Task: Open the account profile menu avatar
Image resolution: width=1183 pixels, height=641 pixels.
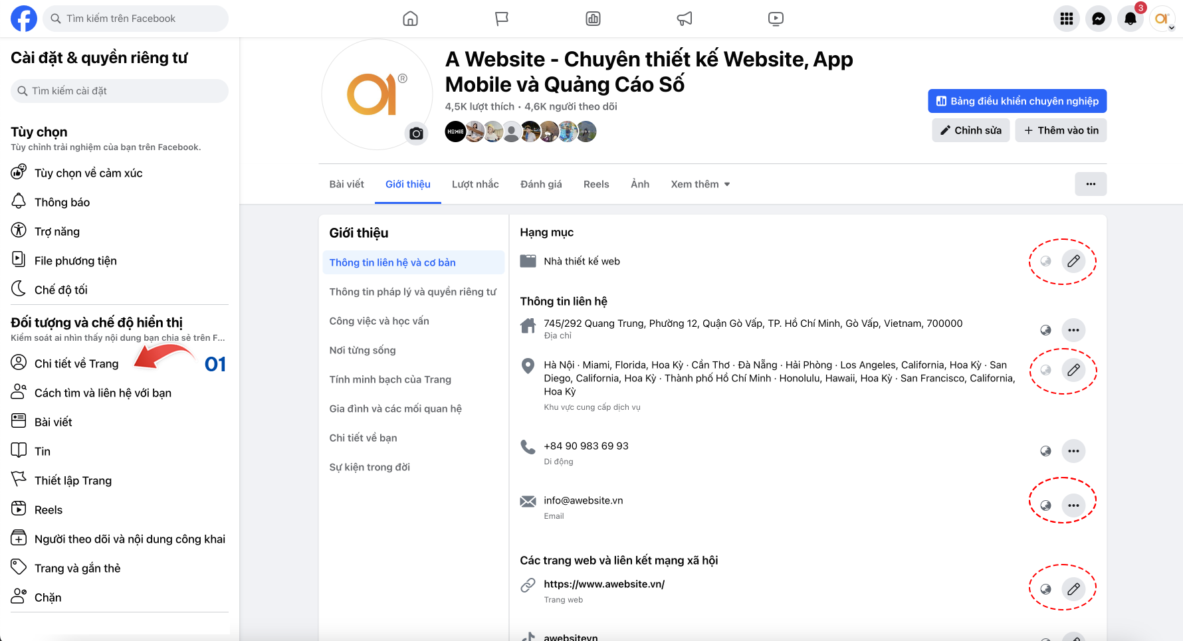Action: click(1162, 19)
